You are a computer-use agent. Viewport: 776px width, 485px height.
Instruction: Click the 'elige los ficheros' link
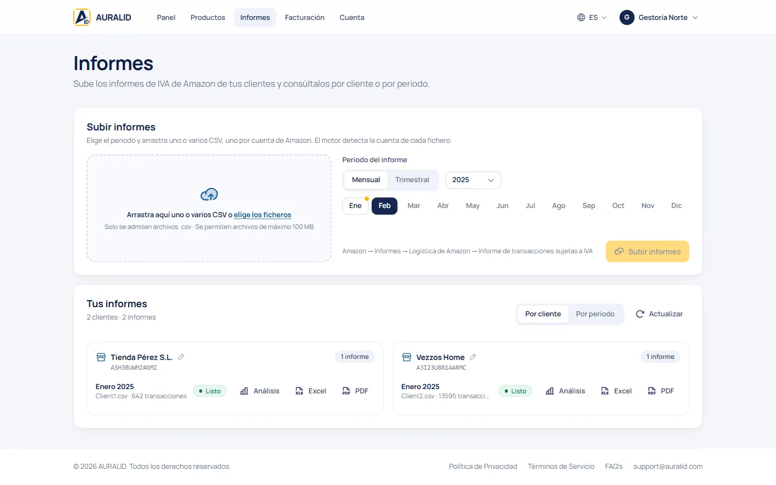click(262, 214)
